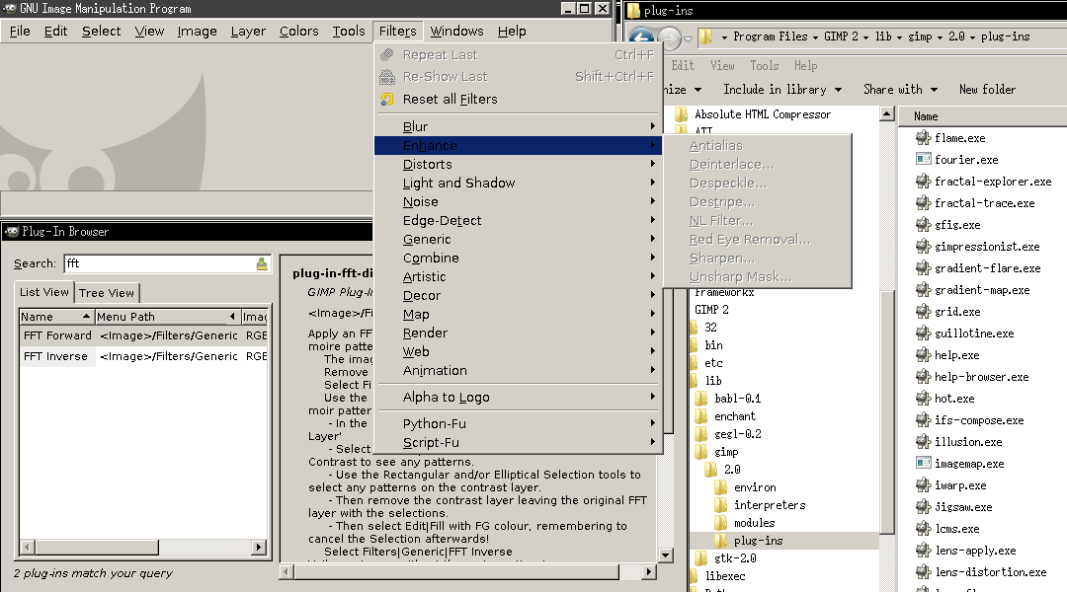Select gfig.exe icon
Screen dimensions: 1067x592
[x=924, y=225]
